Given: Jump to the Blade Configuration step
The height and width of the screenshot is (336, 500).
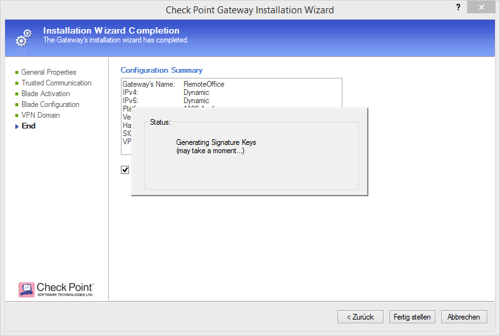Looking at the screenshot, I should pyautogui.click(x=51, y=104).
